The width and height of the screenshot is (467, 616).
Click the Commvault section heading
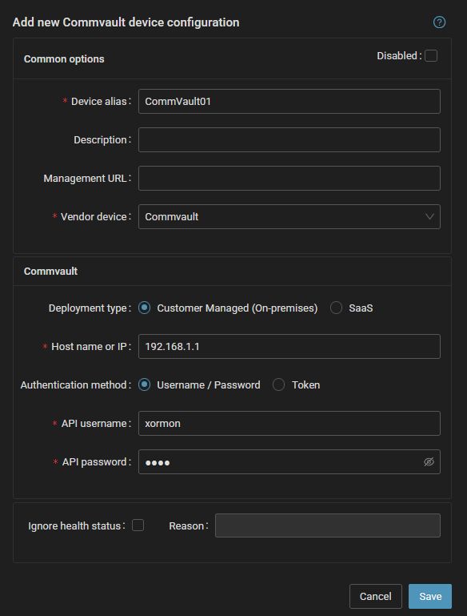point(50,271)
